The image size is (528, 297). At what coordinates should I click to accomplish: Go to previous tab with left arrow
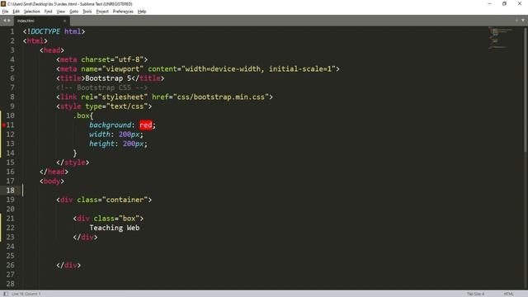[x=5, y=21]
